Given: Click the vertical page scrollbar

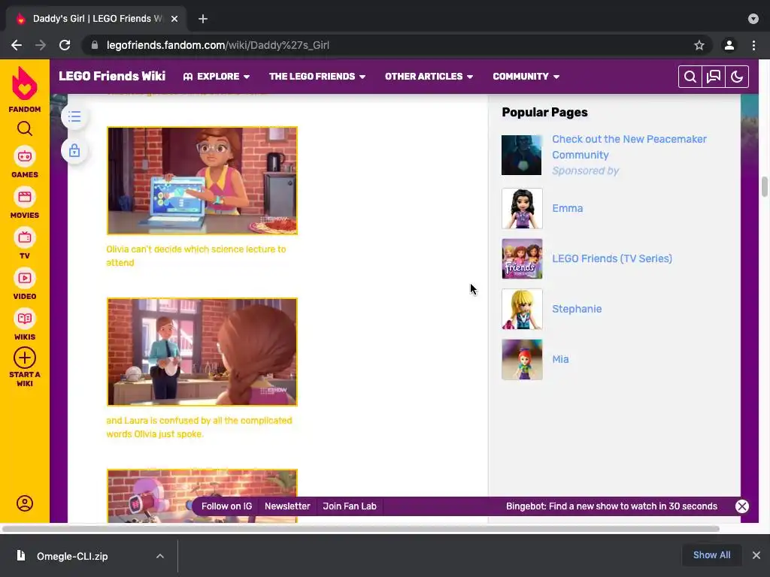Looking at the screenshot, I should 764,187.
